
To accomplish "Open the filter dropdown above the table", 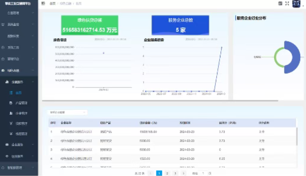I will pos(67,112).
